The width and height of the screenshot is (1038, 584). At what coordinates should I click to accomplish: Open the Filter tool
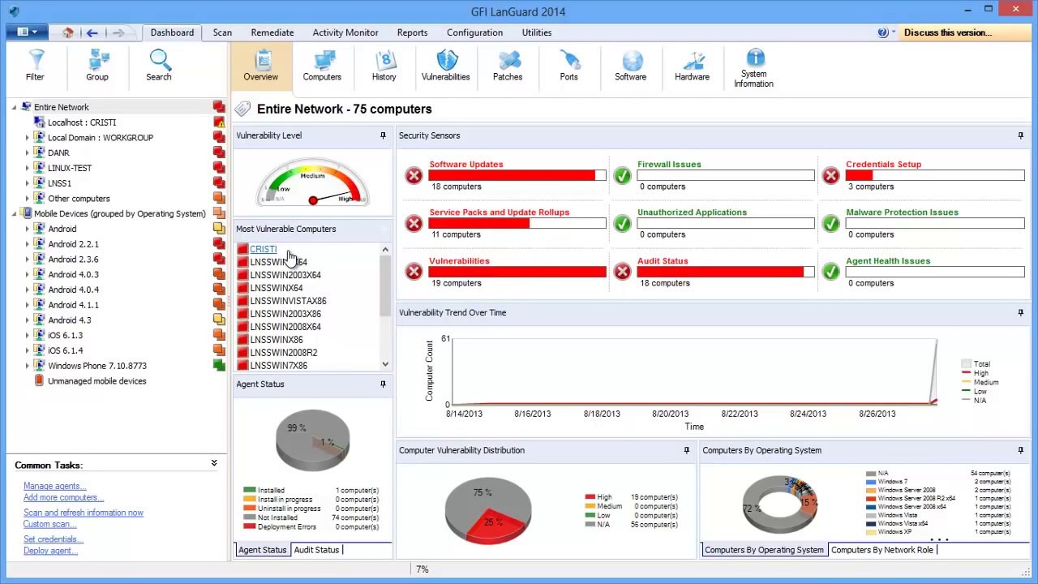tap(35, 66)
